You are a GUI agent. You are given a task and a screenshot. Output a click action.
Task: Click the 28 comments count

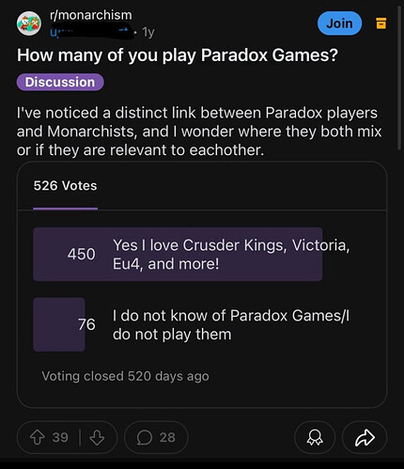(x=167, y=438)
